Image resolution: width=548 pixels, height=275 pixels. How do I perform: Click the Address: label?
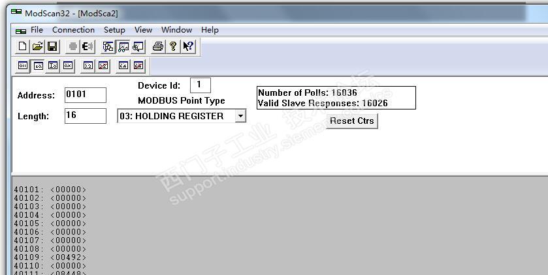pyautogui.click(x=37, y=96)
